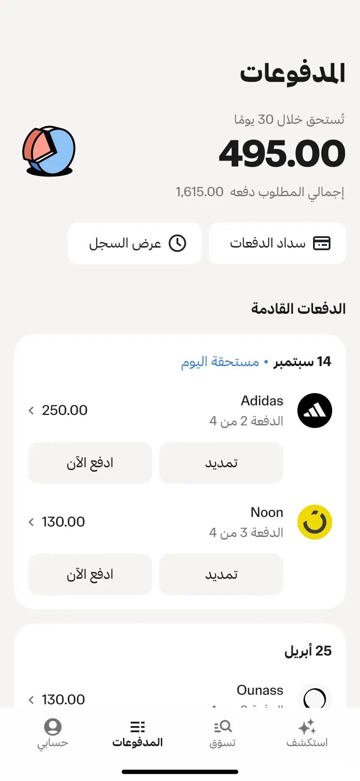
Task: Click ادفع الآن button for Adidas payment
Action: coord(90,463)
